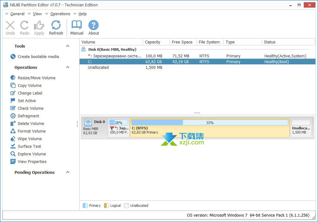Collapse the Operations section
This screenshot has width=318, height=222.
pyautogui.click(x=68, y=67)
